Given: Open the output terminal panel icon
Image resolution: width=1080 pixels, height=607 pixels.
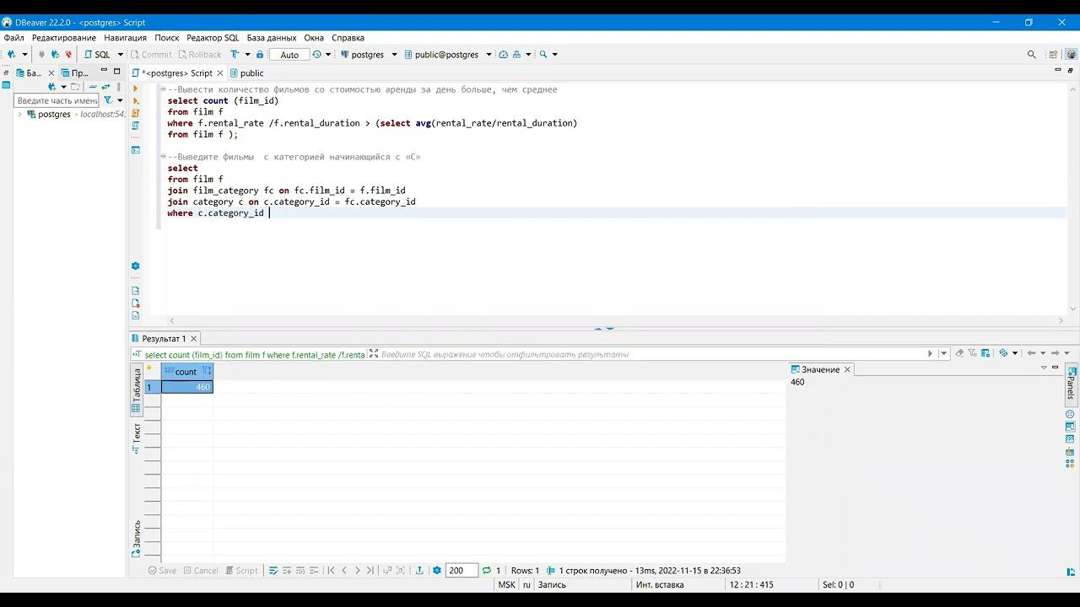Looking at the screenshot, I should (x=135, y=150).
